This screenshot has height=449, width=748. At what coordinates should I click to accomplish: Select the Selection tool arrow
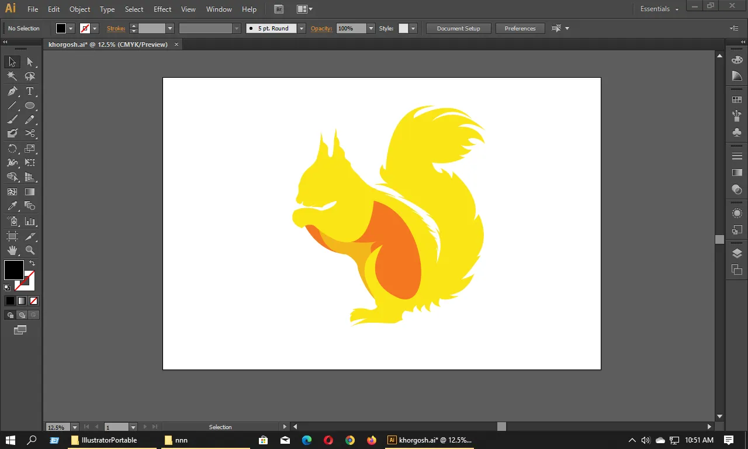coord(12,62)
